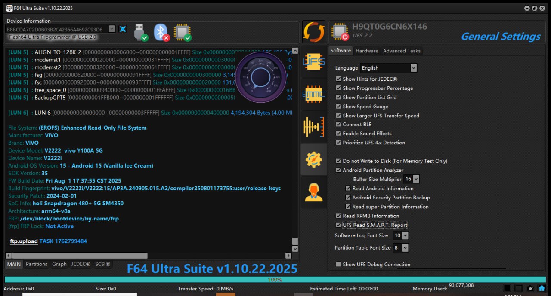Click the H9QT0G6CN6X146 chip name
Image resolution: width=551 pixels, height=296 pixels.
(x=390, y=27)
